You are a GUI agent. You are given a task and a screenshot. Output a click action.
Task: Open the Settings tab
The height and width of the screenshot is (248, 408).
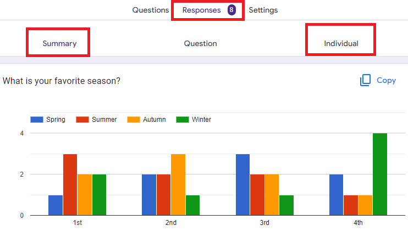click(x=263, y=10)
